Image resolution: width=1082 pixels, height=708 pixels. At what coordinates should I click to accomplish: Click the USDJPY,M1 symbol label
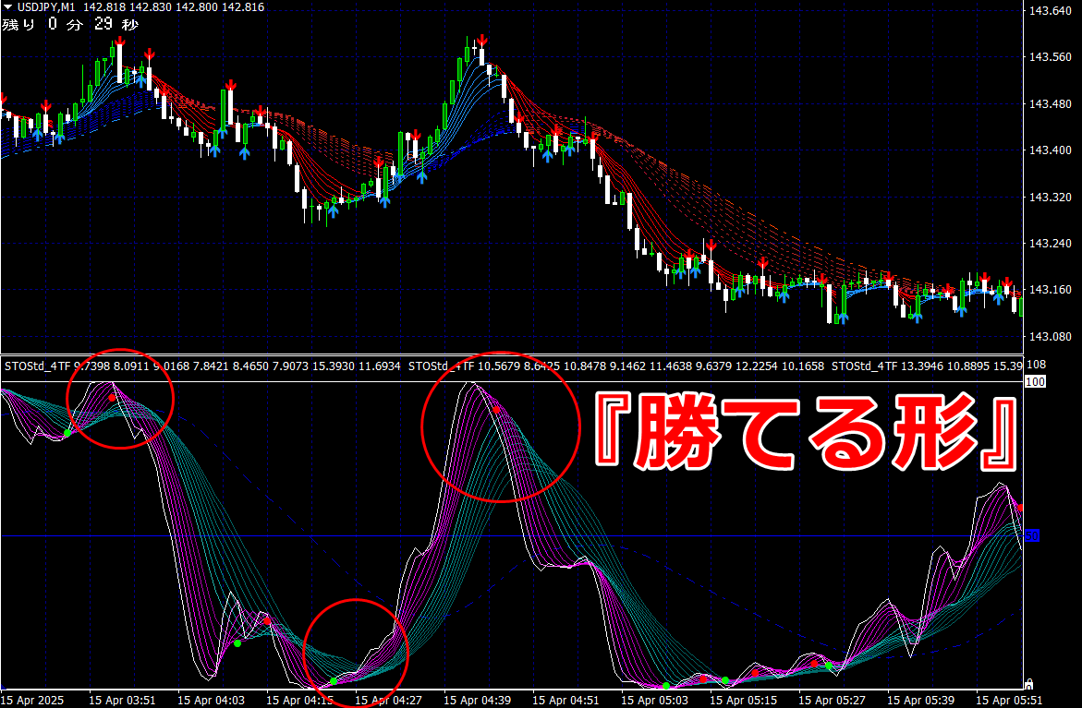click(x=46, y=7)
